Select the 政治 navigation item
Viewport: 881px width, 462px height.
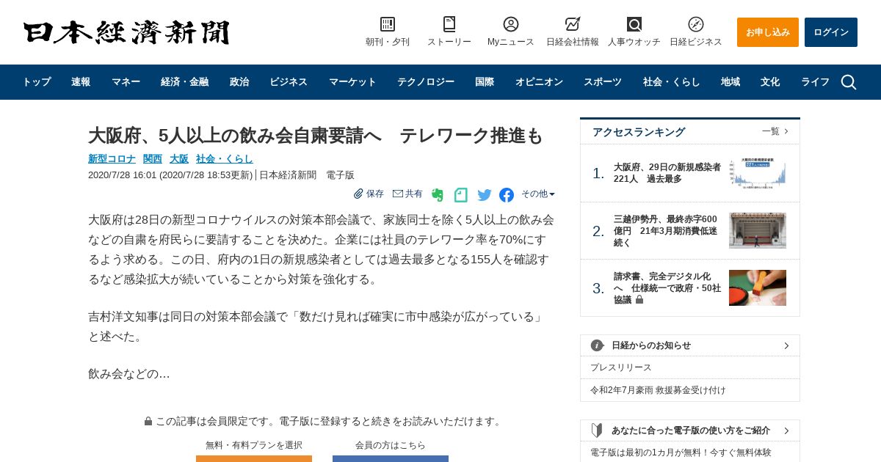pos(239,82)
